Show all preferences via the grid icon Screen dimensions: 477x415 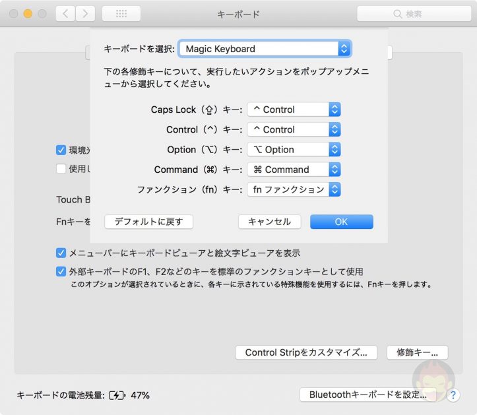121,14
